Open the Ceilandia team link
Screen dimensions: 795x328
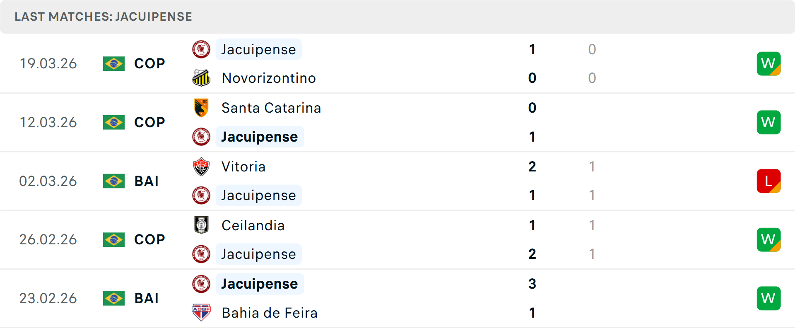(x=253, y=225)
